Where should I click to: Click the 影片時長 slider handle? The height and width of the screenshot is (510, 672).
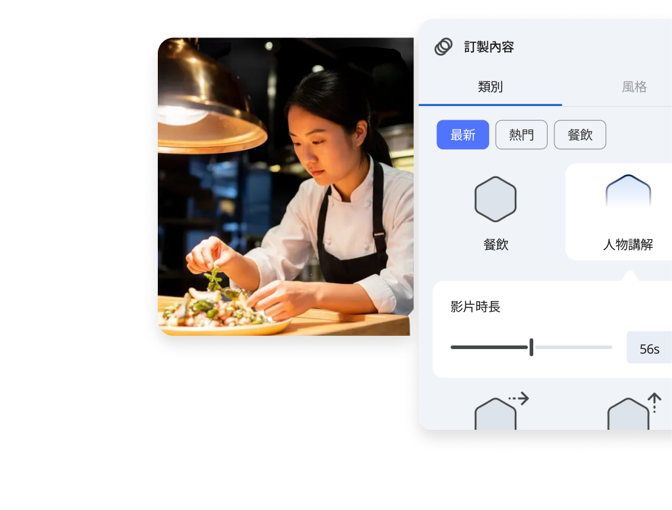(x=531, y=347)
